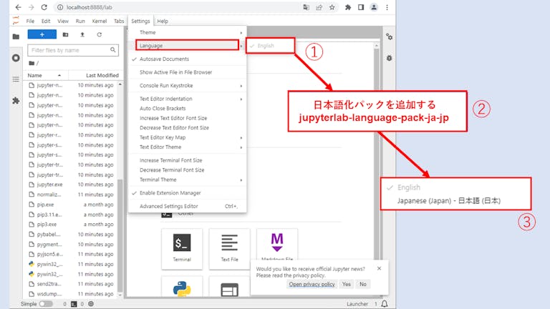The image size is (550, 309).
Task: Launch the Terminal tile
Action: point(182,249)
